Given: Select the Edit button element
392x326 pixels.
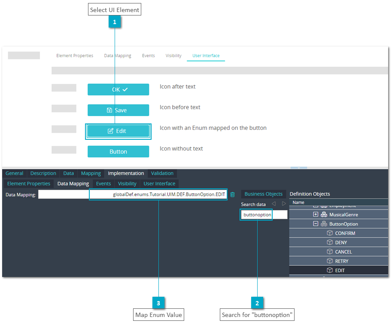Looking at the screenshot, I should point(118,131).
